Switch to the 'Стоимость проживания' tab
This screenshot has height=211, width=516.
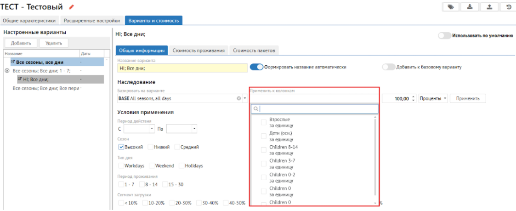[198, 51]
